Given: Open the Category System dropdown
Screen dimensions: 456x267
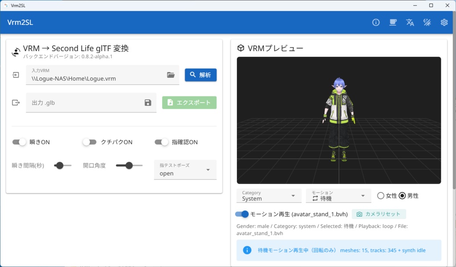Looking at the screenshot, I should (x=269, y=195).
